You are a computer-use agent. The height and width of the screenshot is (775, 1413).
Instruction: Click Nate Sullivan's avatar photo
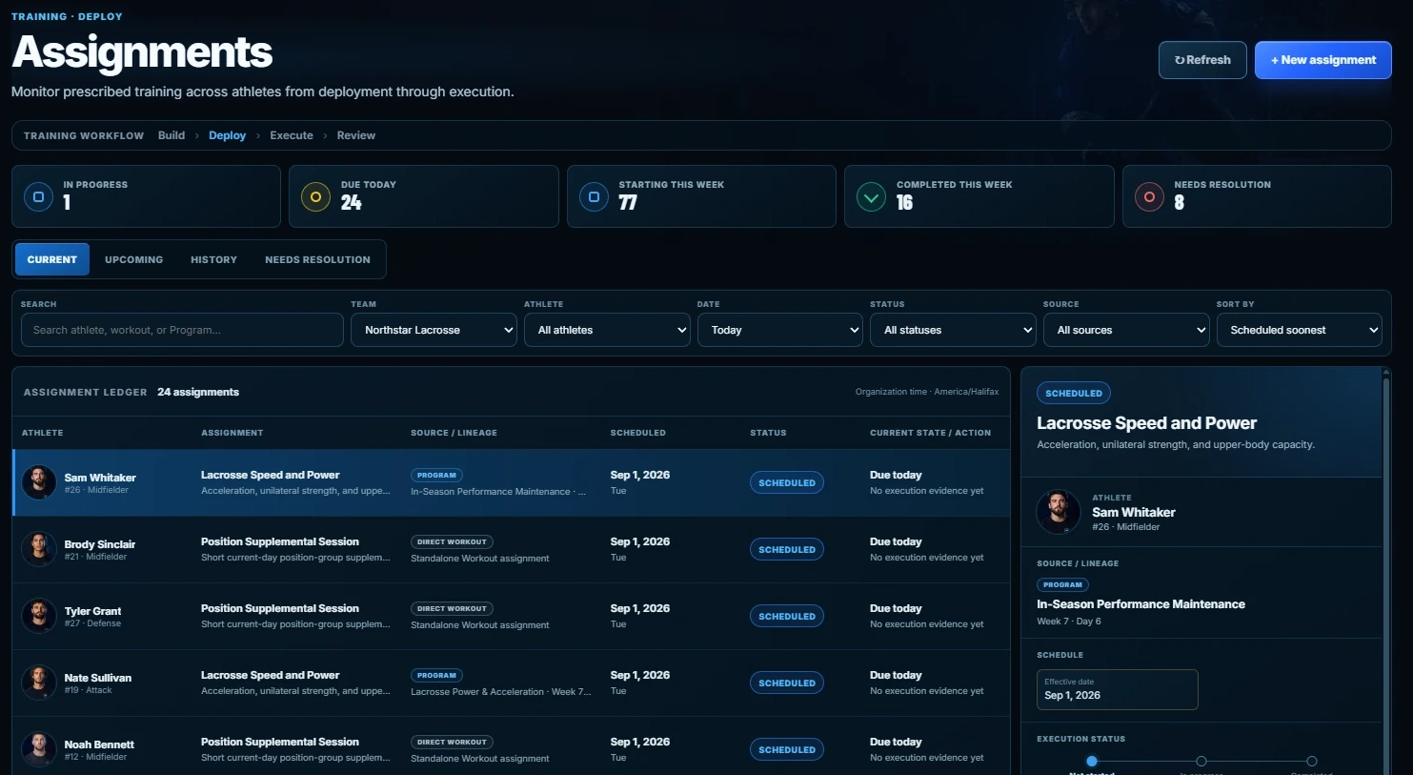(39, 683)
